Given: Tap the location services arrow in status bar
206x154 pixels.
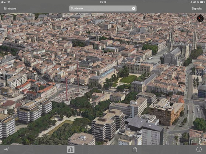Looking at the screenshot, I should pos(191,2).
